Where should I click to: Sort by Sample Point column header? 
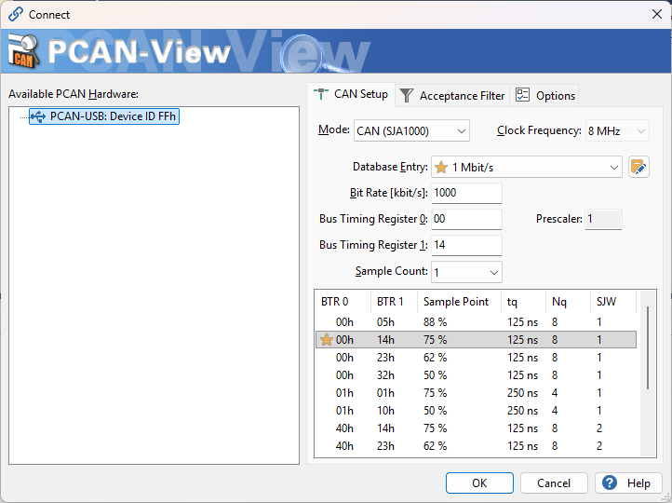point(459,302)
